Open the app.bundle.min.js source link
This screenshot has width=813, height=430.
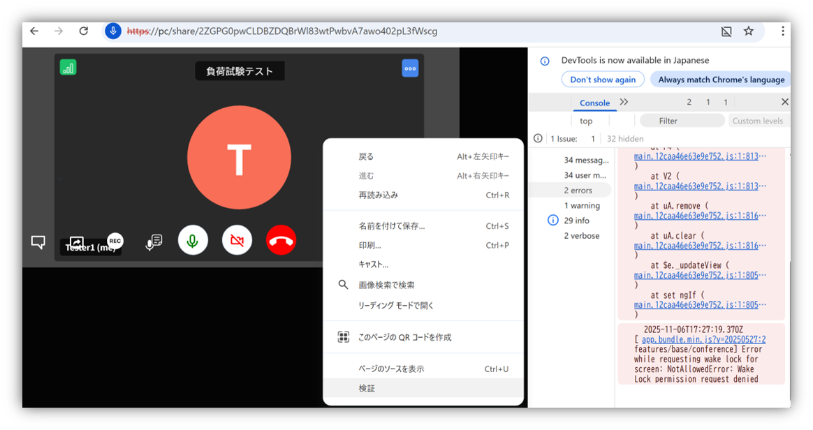coord(703,339)
